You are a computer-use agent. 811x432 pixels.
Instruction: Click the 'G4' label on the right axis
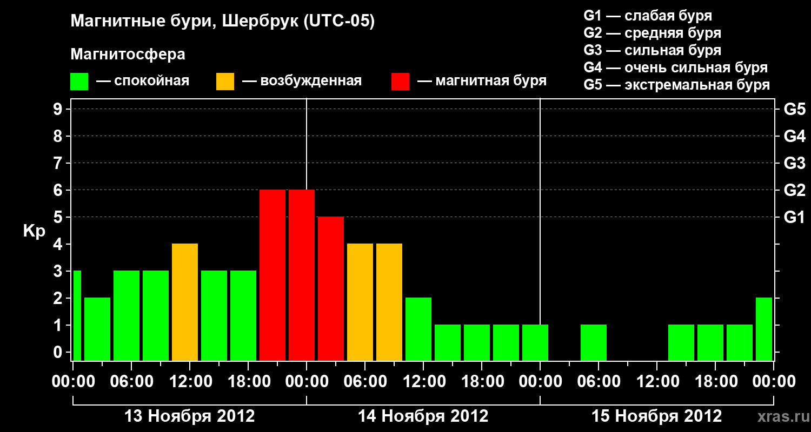(794, 136)
